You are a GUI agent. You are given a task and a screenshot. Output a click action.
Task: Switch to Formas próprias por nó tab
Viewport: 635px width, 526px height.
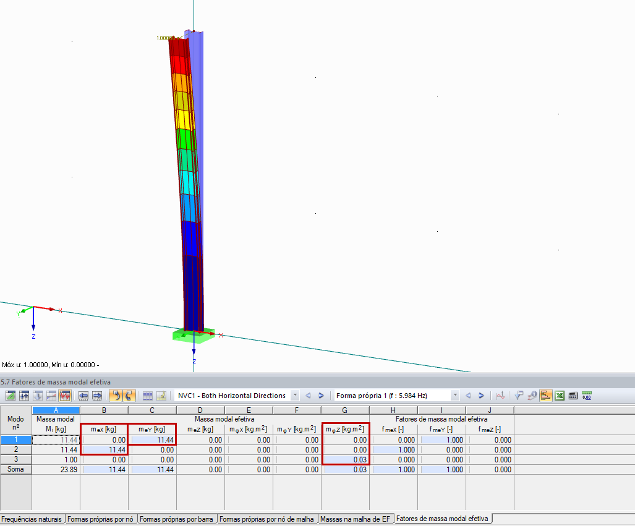100,519
